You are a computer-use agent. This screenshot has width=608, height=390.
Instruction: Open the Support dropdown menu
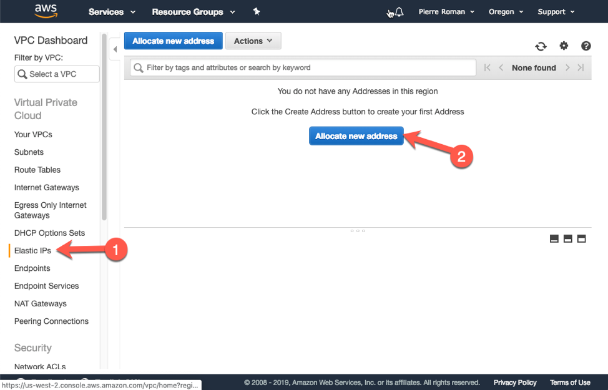(x=556, y=12)
